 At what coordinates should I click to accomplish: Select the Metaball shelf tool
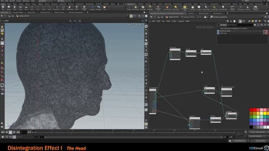pos(99,8)
